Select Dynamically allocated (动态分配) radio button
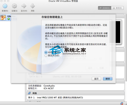The height and width of the screenshot is (105, 127). 46,52
